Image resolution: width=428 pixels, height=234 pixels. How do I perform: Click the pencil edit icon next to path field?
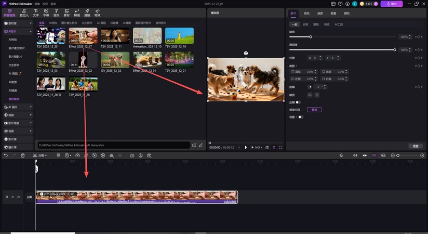[x=201, y=145]
